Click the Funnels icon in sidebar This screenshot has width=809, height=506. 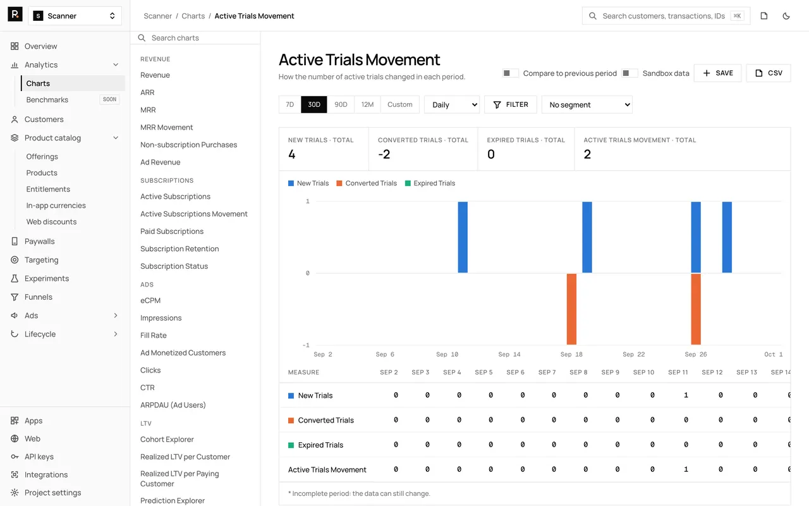pos(15,297)
